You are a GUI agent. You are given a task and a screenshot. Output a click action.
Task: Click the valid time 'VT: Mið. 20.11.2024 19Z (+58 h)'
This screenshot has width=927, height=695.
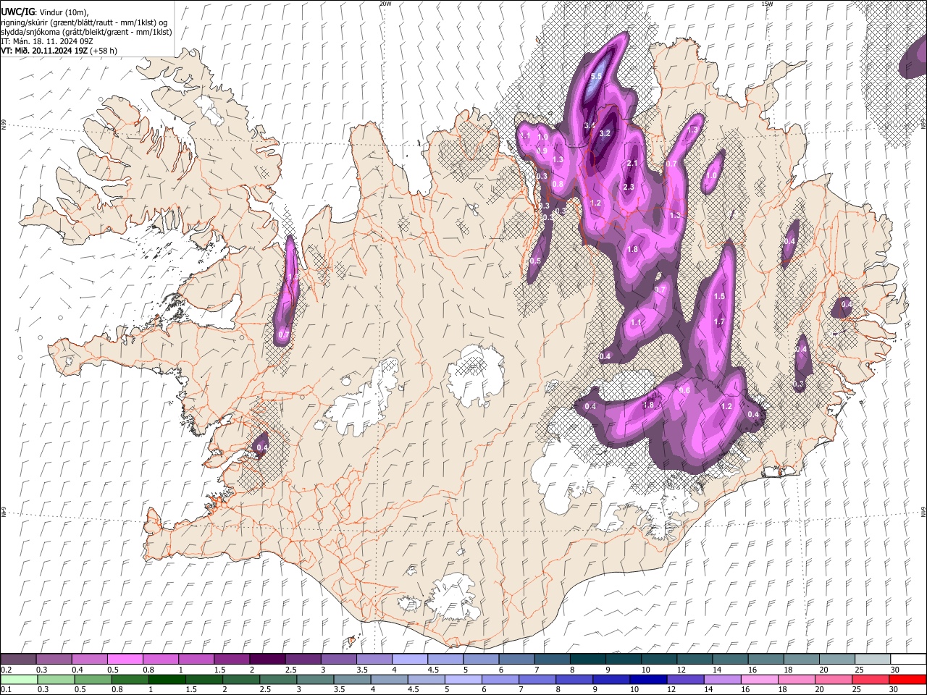coord(59,51)
